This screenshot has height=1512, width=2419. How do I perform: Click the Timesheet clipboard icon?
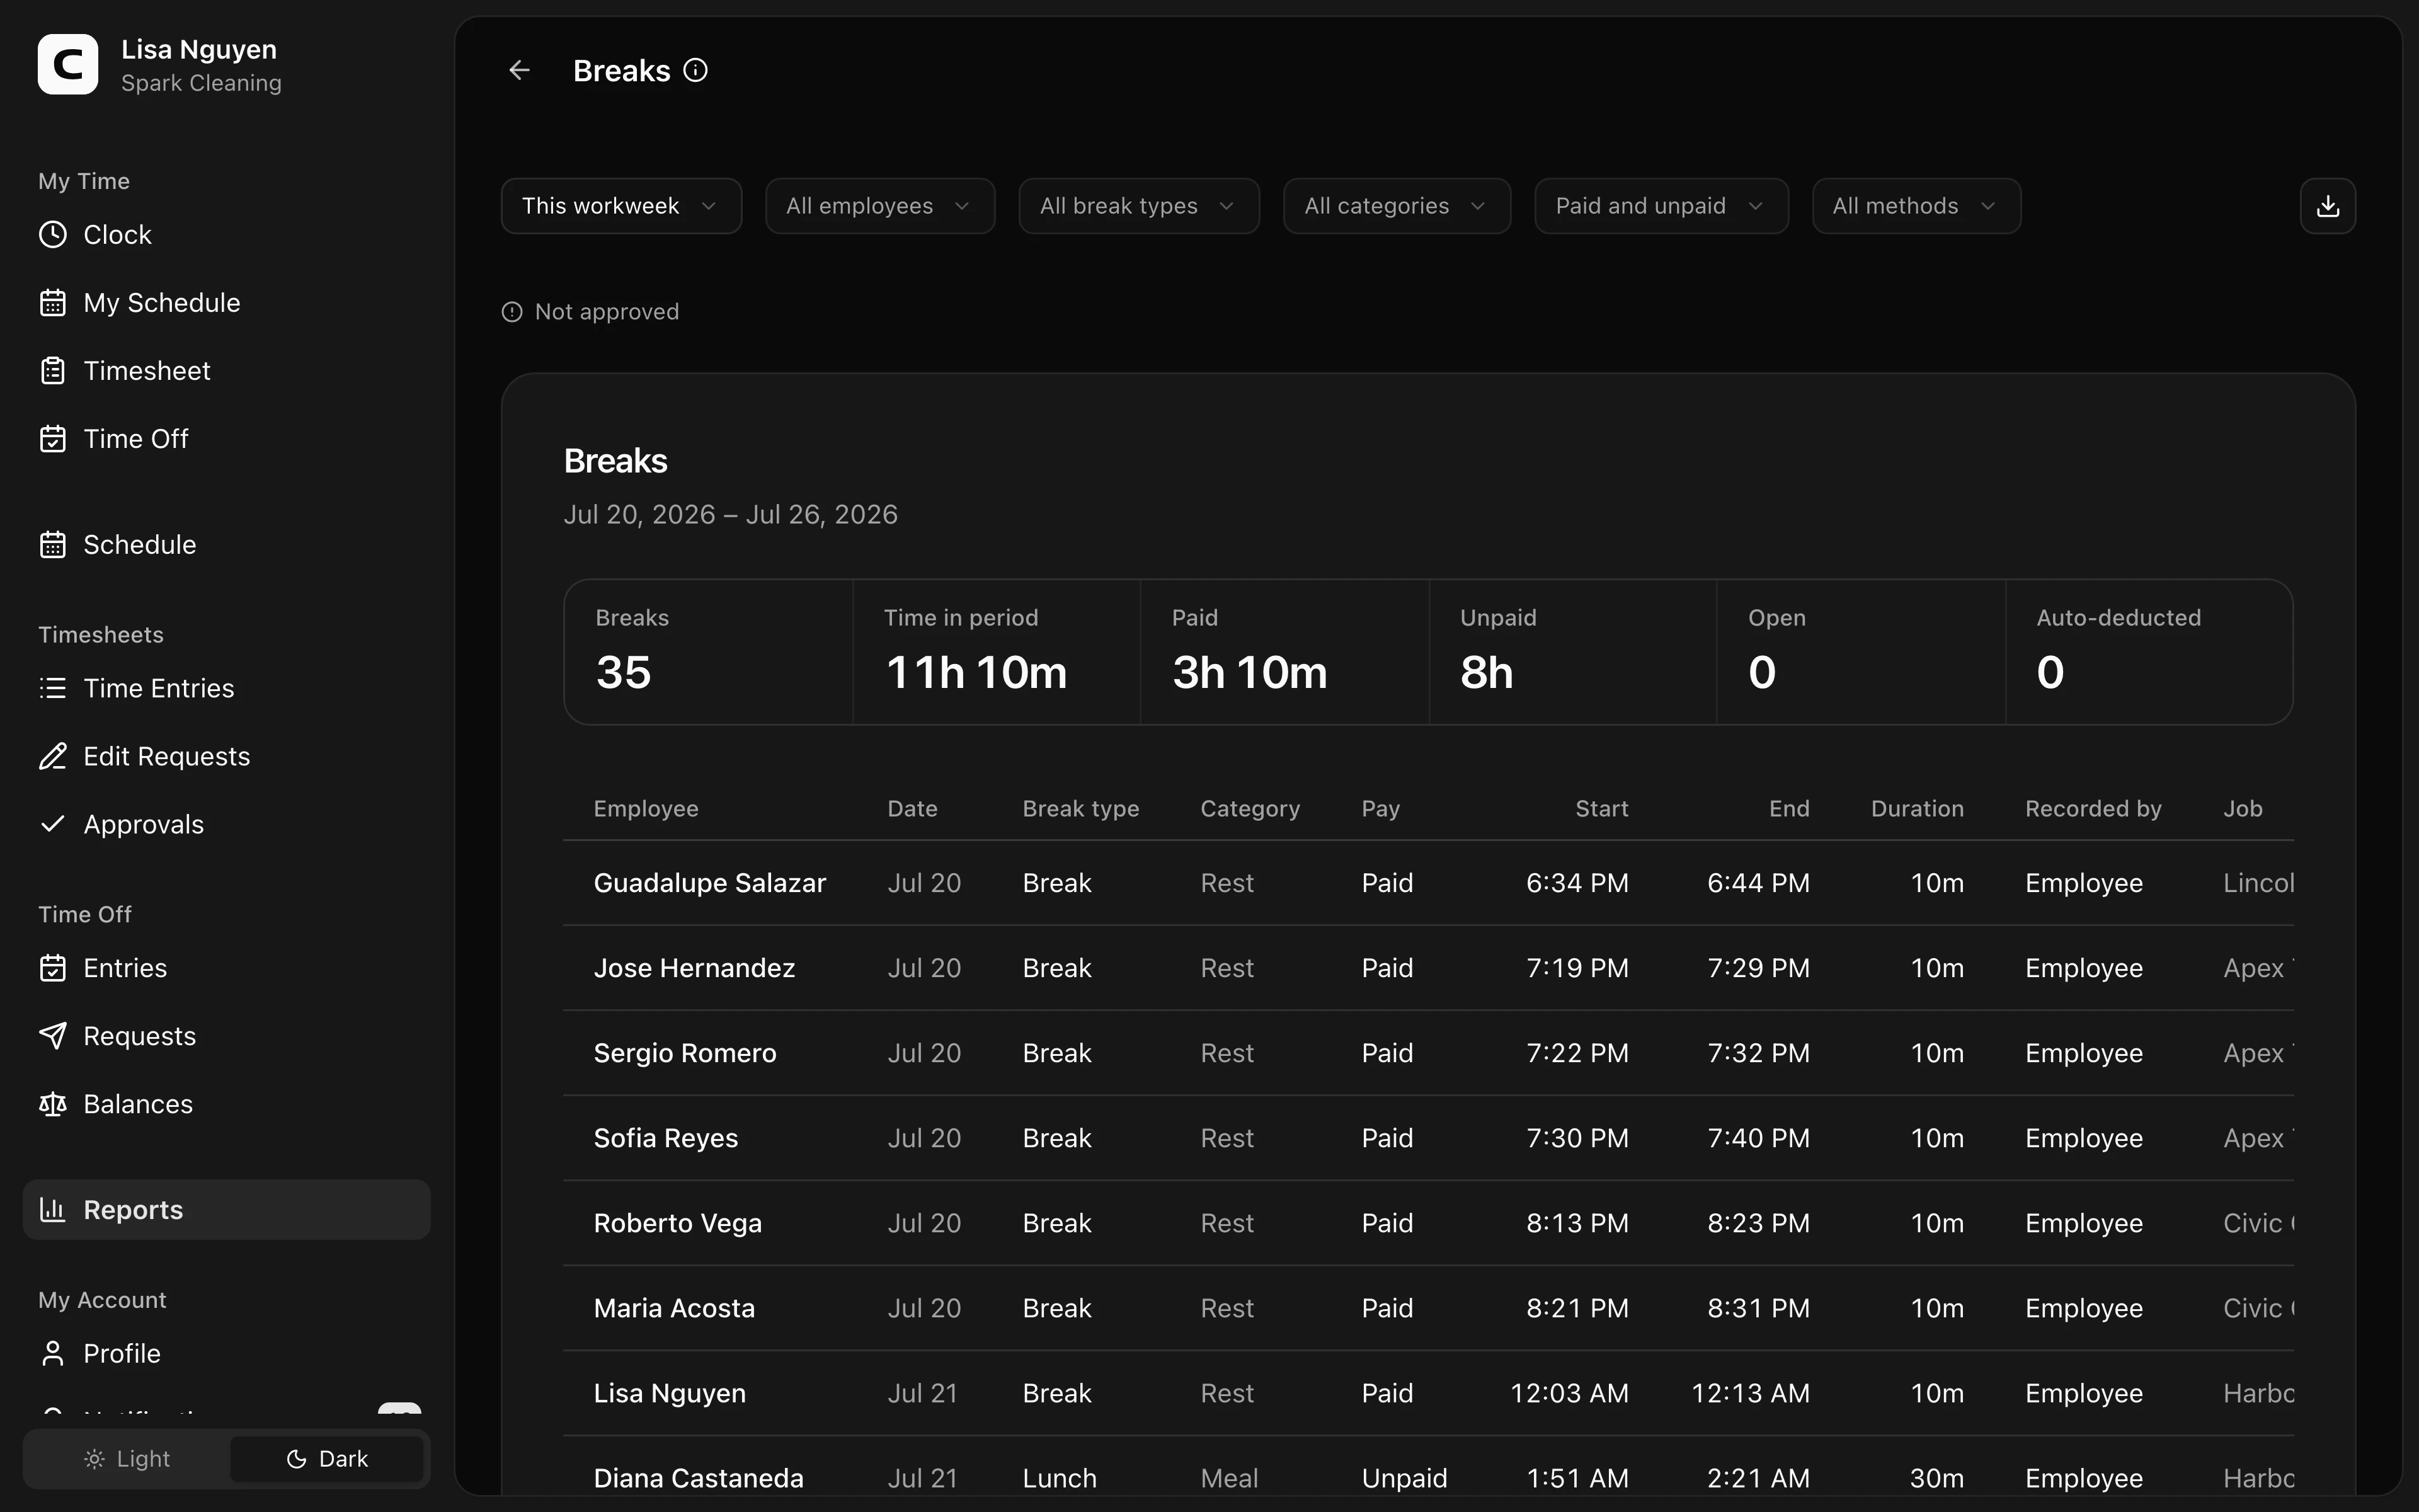[53, 371]
